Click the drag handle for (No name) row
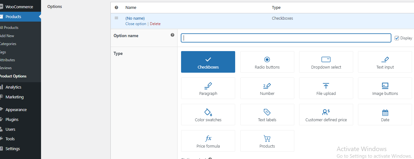This screenshot has width=414, height=159. (x=116, y=18)
